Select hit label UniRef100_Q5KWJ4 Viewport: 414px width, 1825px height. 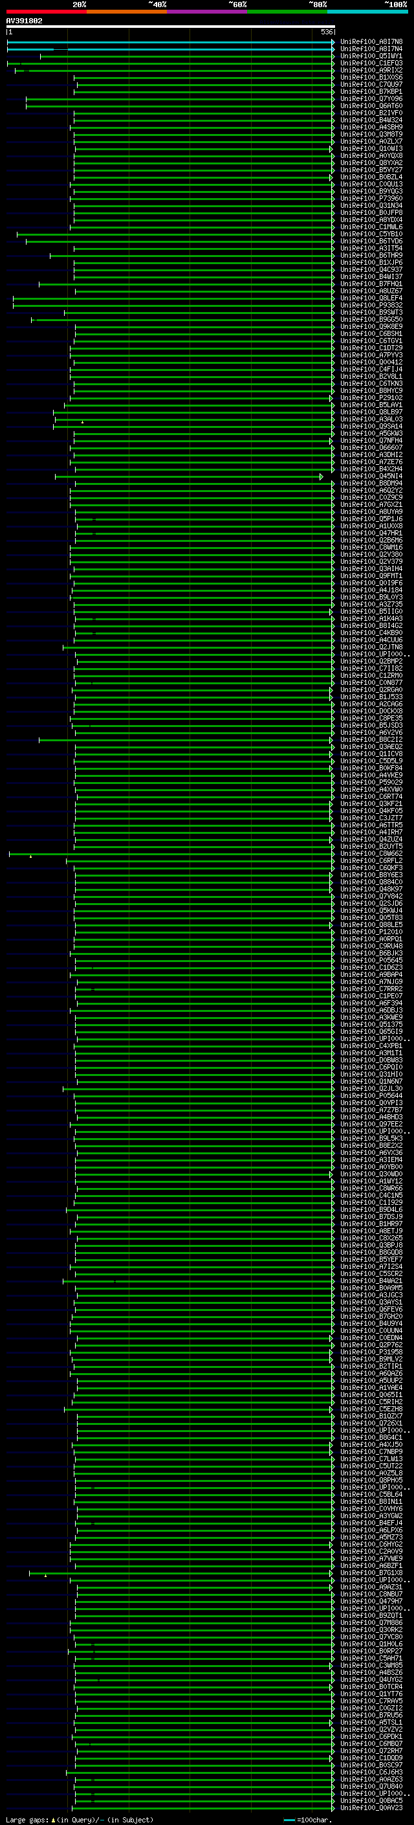[x=371, y=910]
